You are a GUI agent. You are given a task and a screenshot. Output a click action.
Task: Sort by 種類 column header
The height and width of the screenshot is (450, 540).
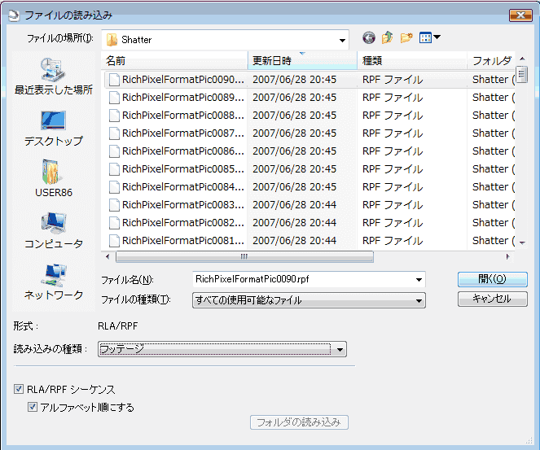(412, 61)
